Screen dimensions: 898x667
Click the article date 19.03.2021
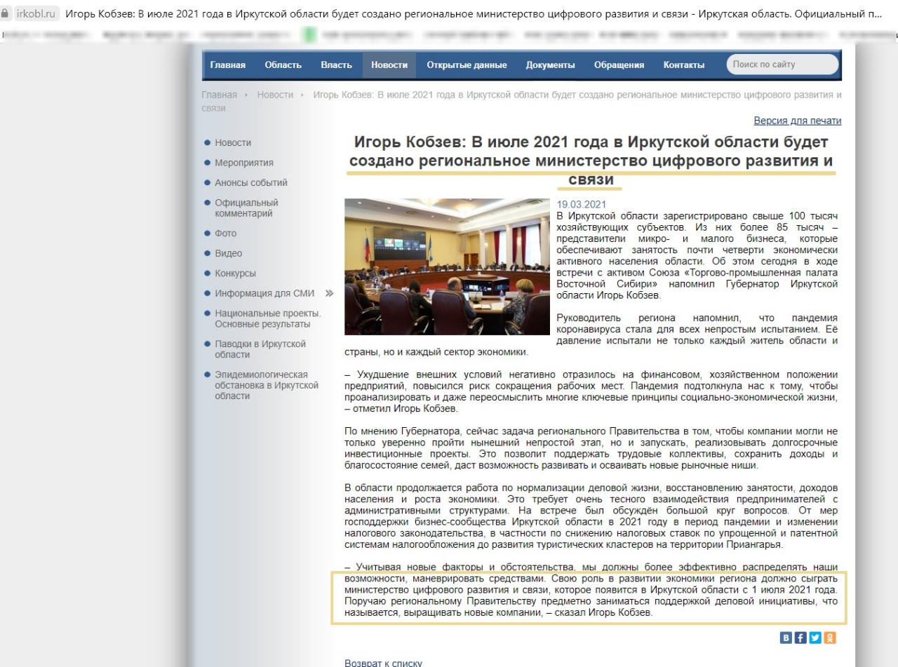click(581, 204)
